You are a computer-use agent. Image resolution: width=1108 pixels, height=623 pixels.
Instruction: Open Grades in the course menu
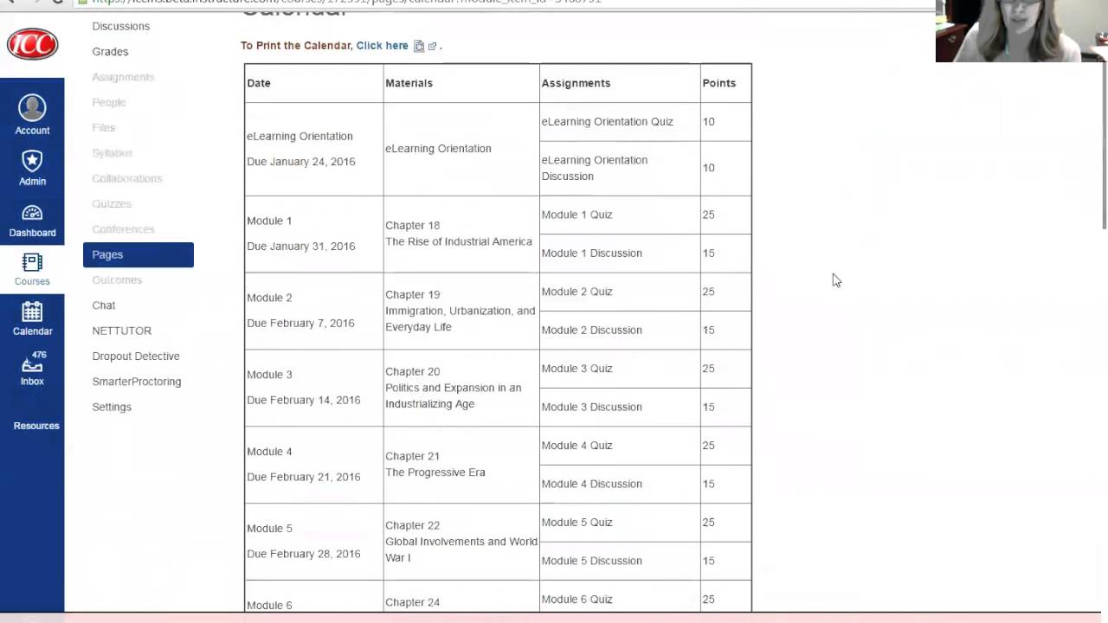110,52
